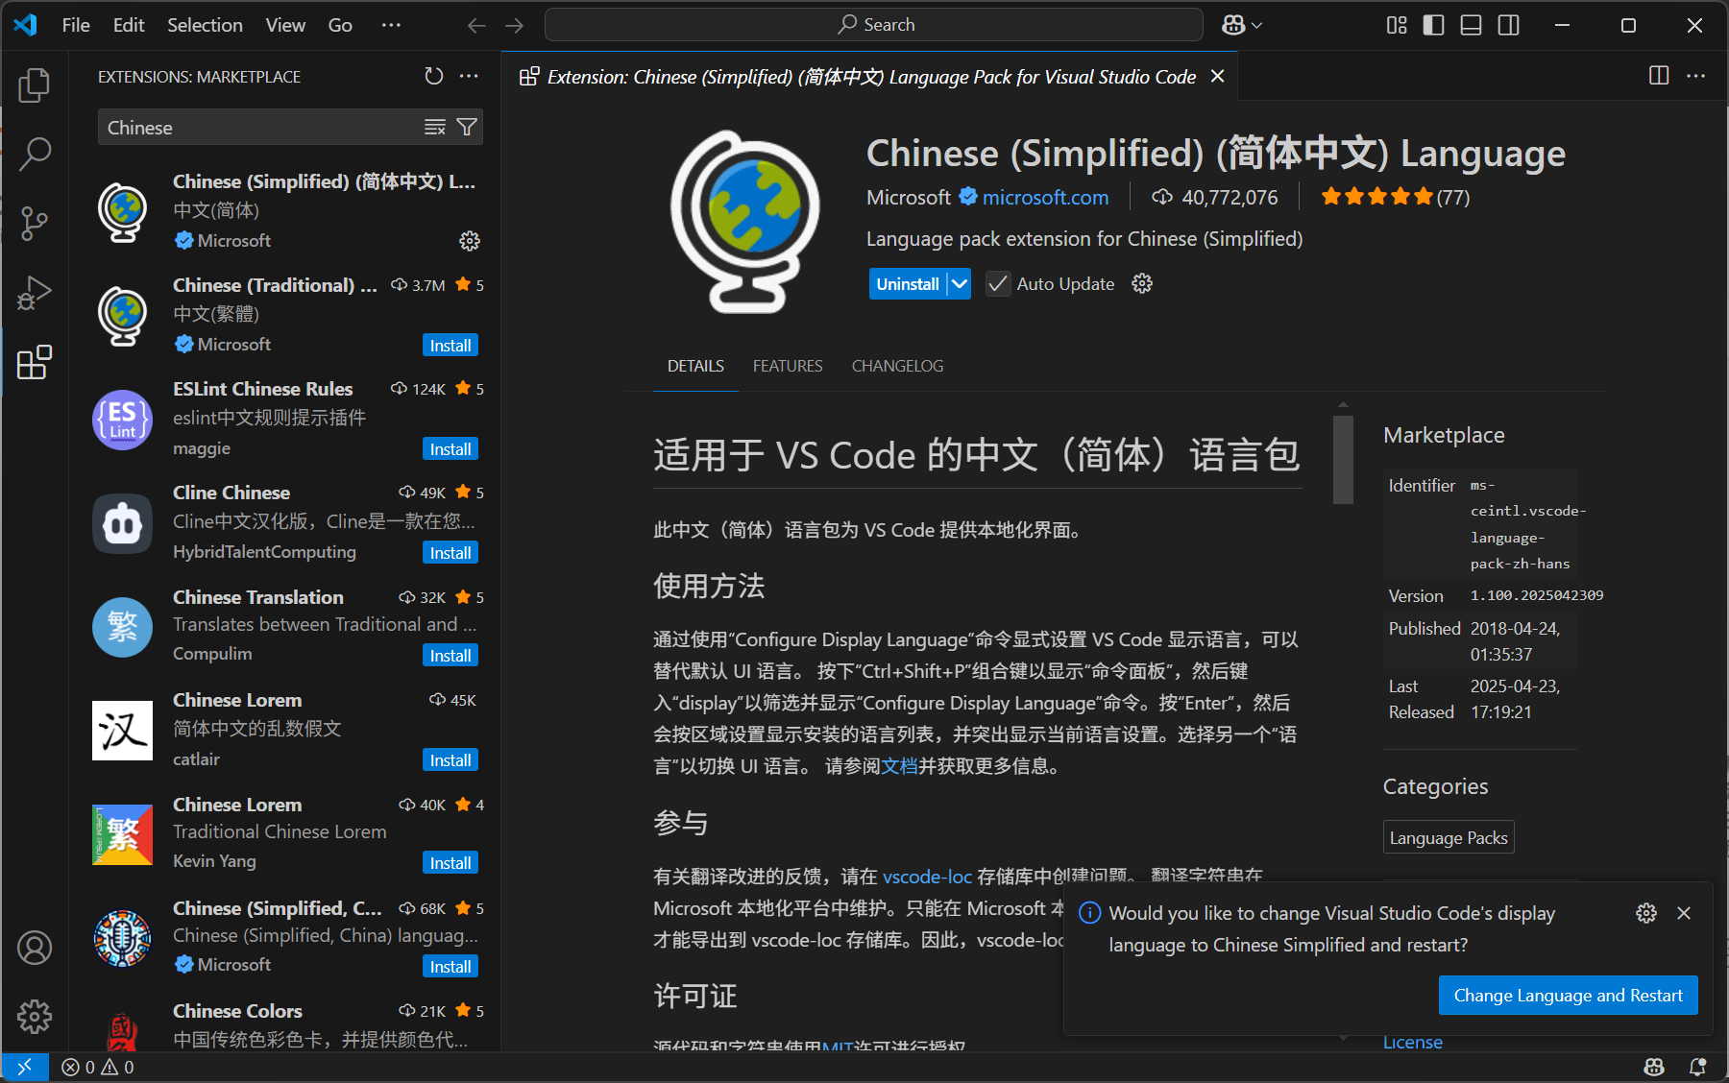
Task: Install Chinese (Simplified, China) language extension
Action: tap(451, 967)
